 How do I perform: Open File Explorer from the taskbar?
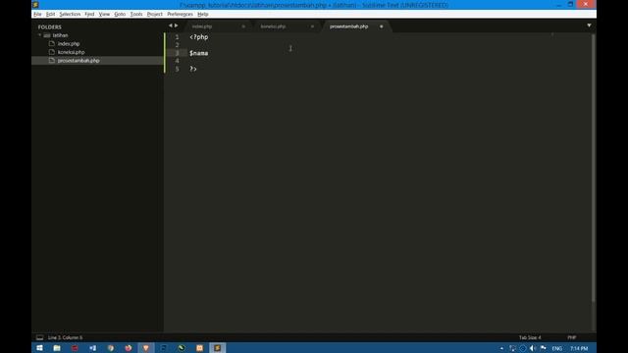click(x=57, y=348)
